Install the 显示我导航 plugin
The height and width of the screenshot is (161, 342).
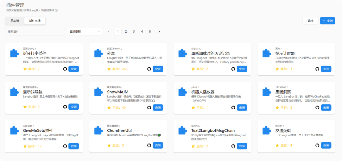point(74,107)
